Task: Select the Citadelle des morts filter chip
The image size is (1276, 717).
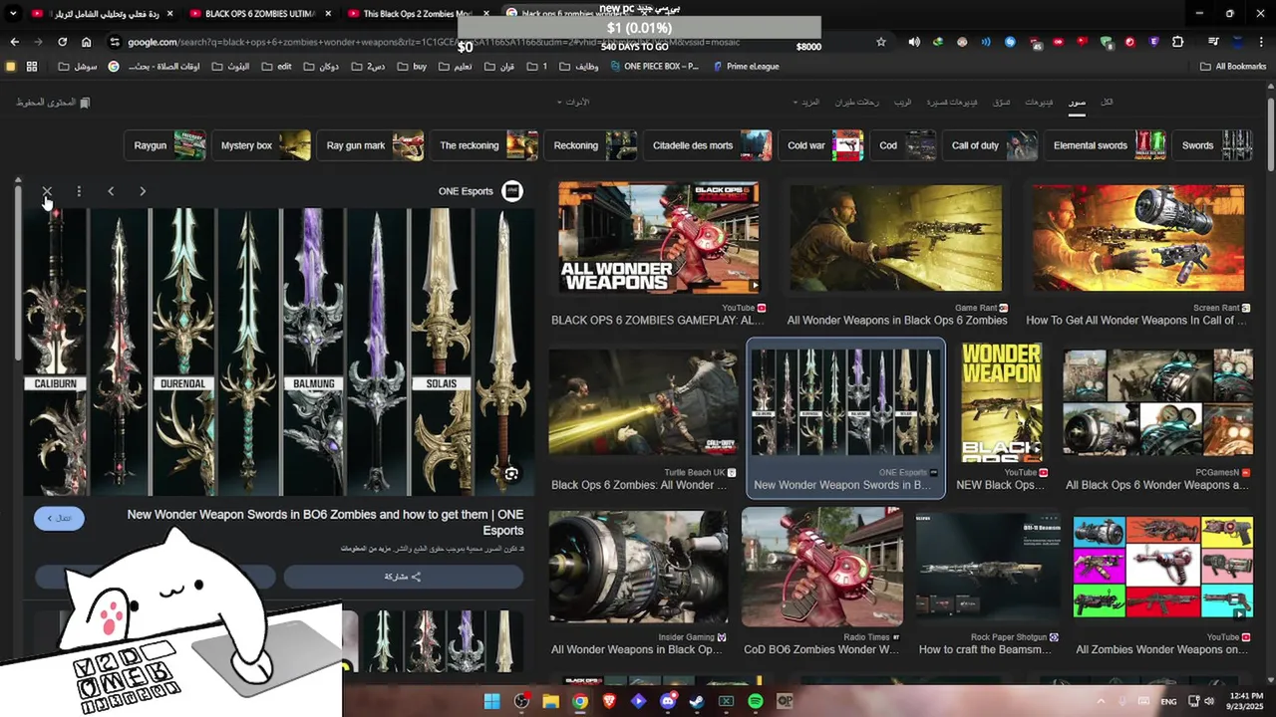Action: click(x=708, y=145)
